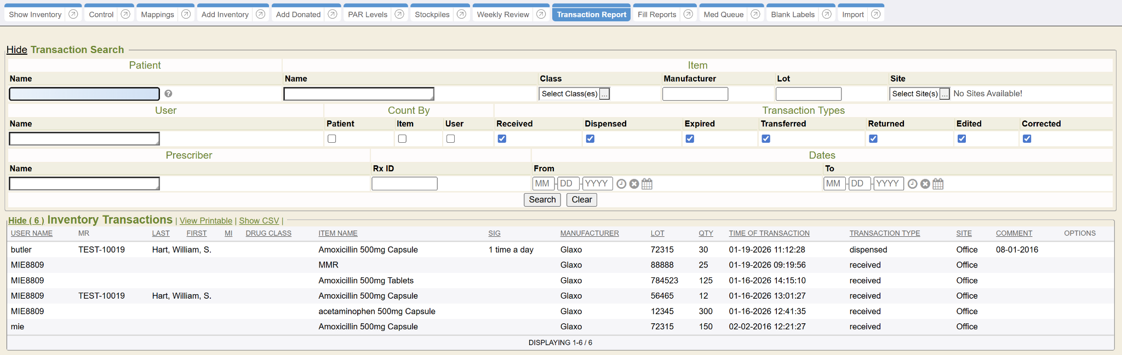Collapse the Transaction Search section with Hide

click(x=16, y=50)
